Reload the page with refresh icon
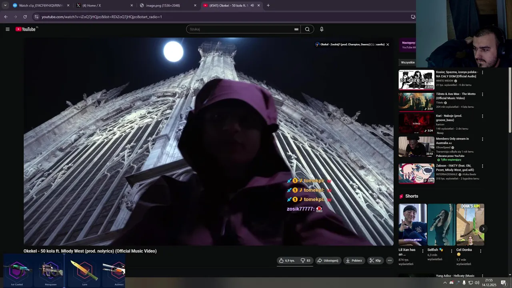512x288 pixels. point(25,17)
